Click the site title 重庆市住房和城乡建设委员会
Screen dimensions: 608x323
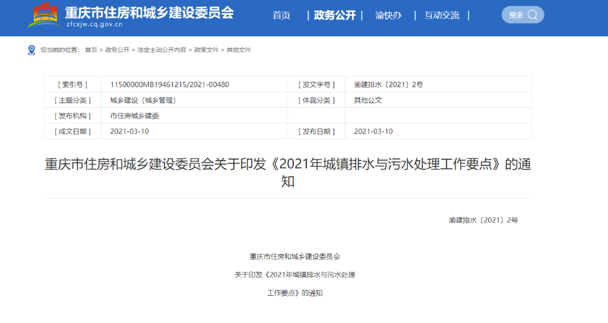point(149,12)
